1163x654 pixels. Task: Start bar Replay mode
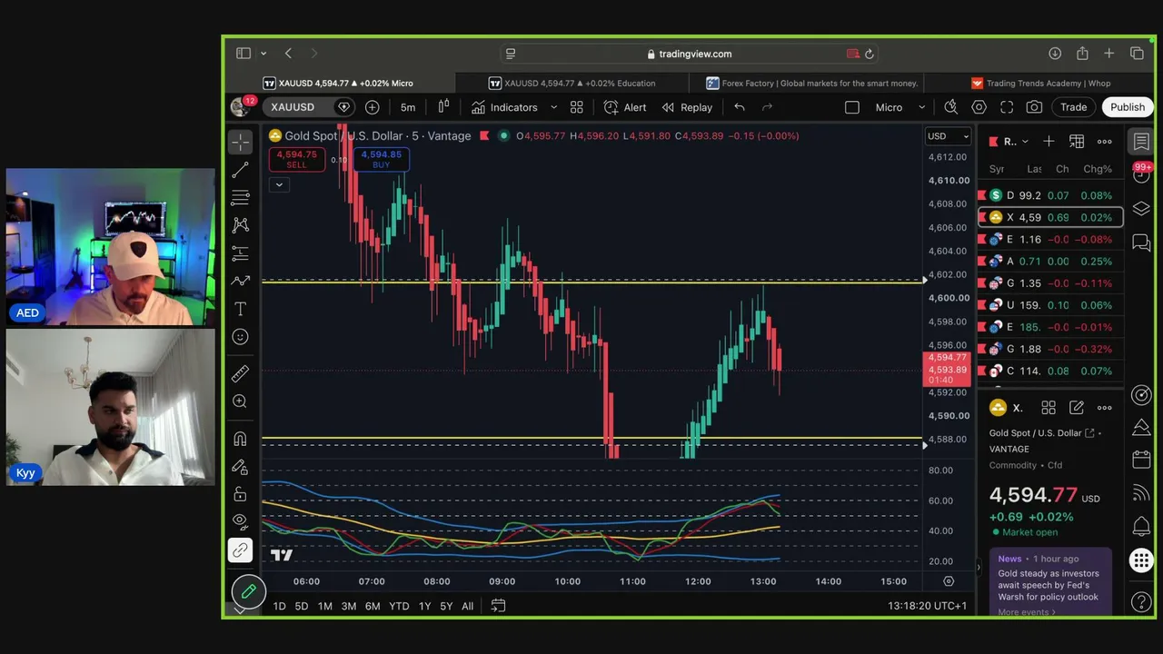click(687, 107)
